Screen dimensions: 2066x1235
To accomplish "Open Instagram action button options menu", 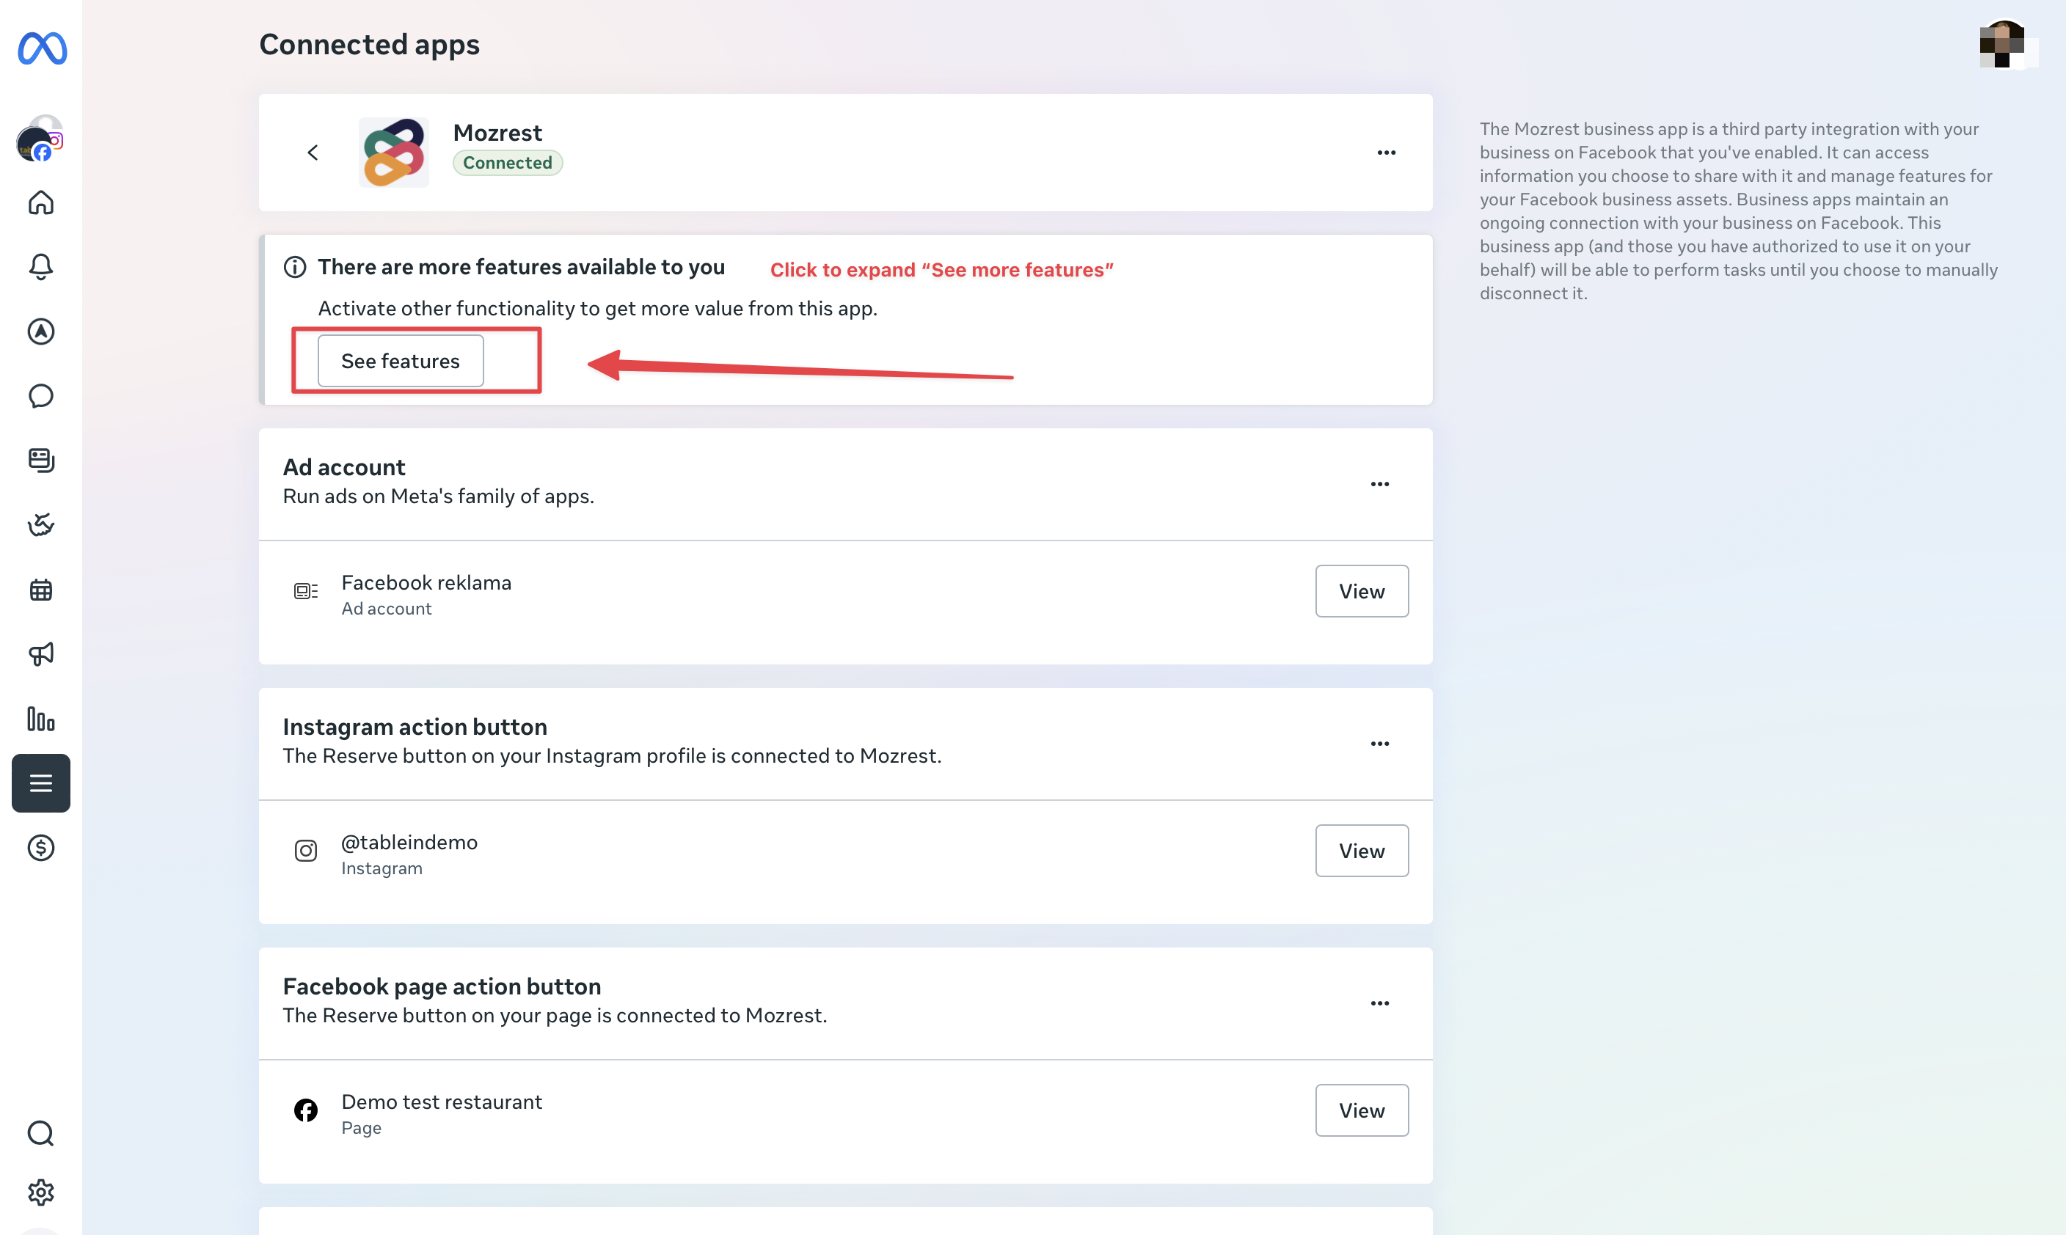I will click(x=1379, y=744).
